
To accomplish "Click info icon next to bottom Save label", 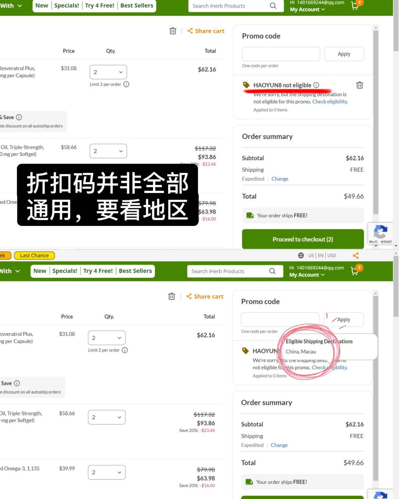I will pos(17,383).
